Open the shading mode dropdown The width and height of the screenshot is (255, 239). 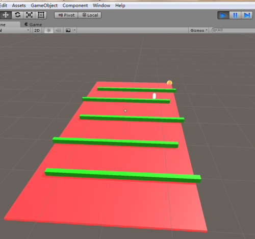pyautogui.click(x=15, y=31)
